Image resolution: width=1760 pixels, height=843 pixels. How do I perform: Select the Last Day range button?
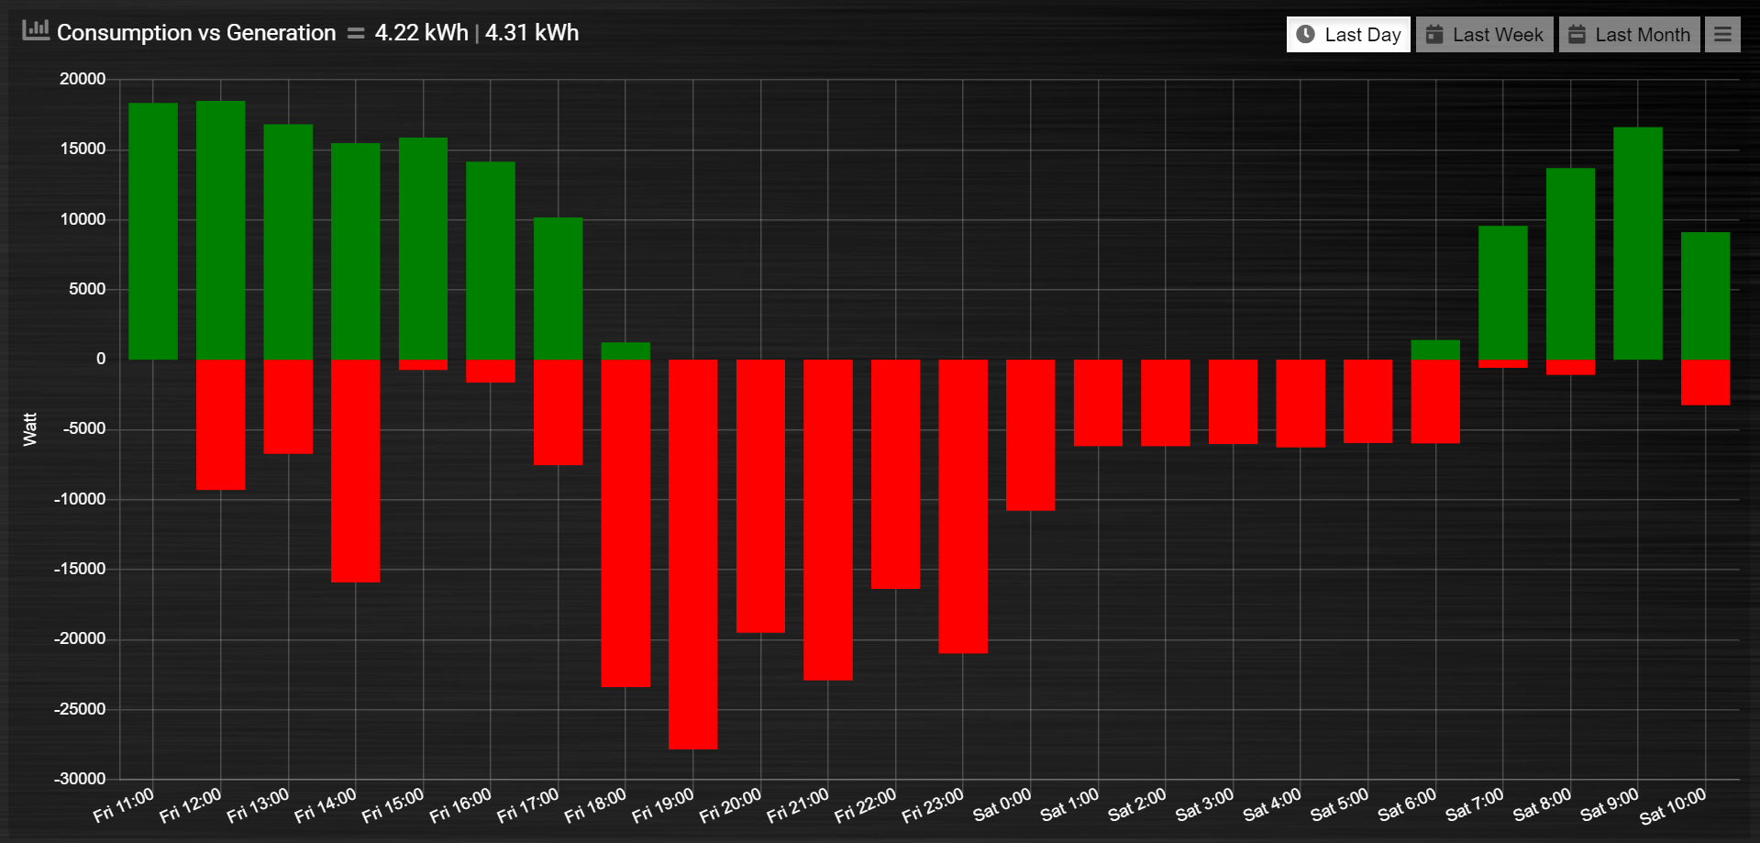[1348, 35]
